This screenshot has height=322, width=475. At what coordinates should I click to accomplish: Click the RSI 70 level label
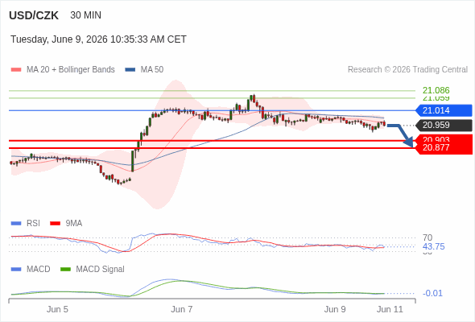pos(427,237)
